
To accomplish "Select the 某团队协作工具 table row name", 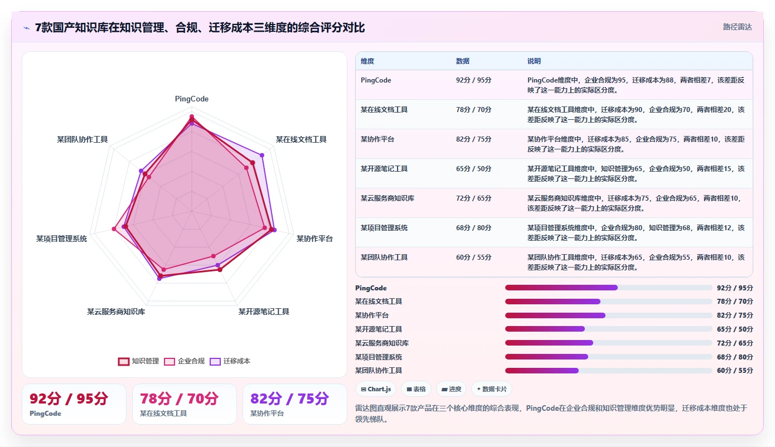I will click(384, 257).
